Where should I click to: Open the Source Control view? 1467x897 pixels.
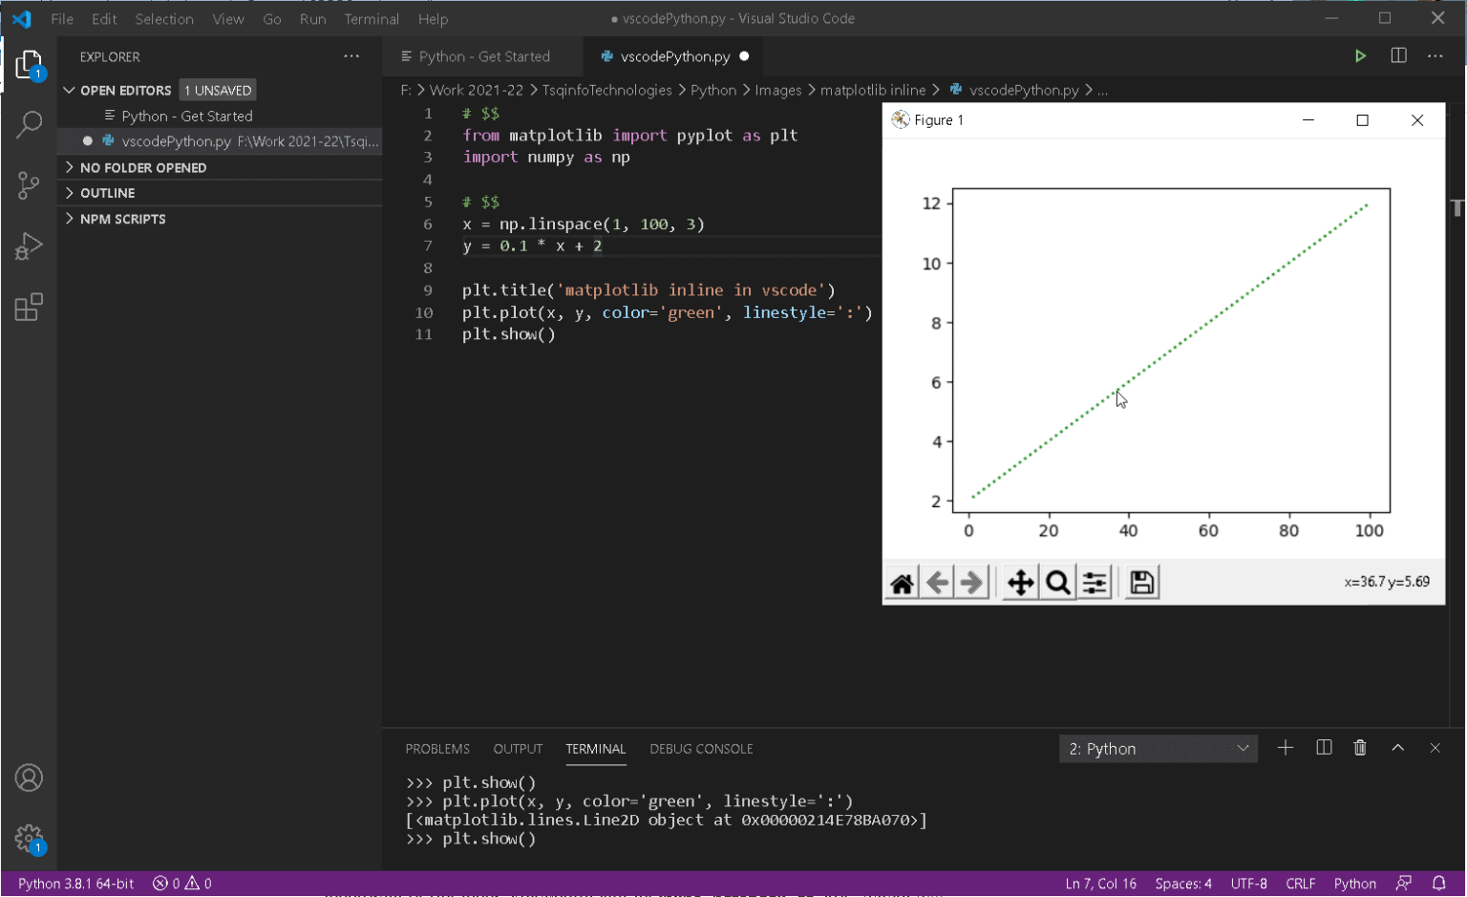pyautogui.click(x=29, y=185)
